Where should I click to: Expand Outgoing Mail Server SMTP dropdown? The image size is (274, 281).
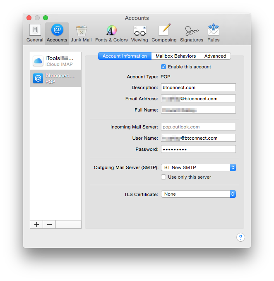198,167
